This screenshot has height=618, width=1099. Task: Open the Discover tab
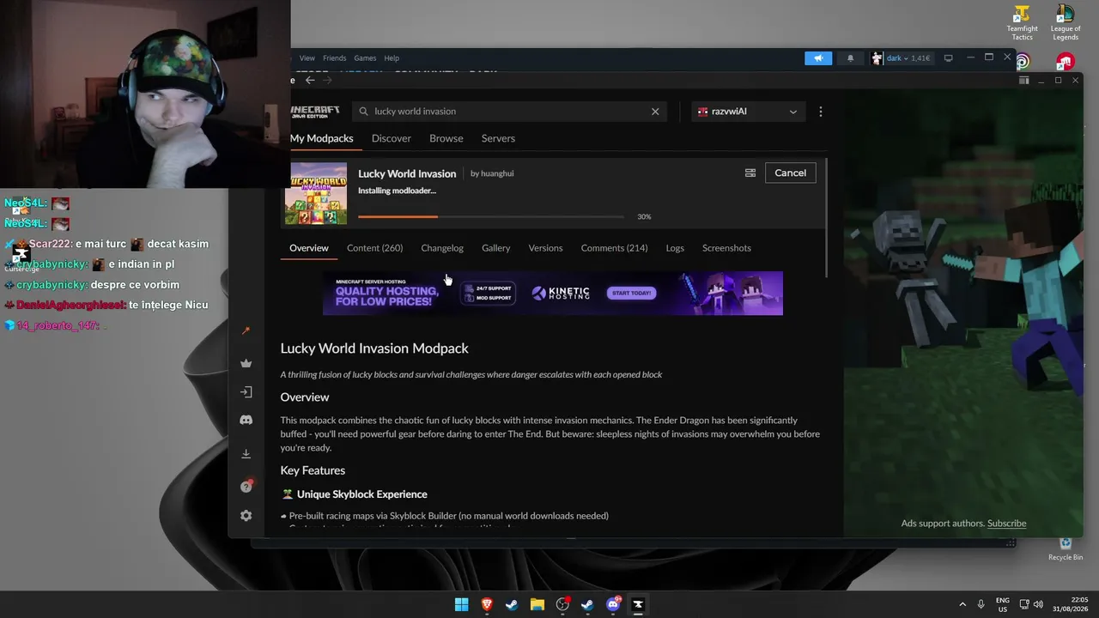[392, 138]
